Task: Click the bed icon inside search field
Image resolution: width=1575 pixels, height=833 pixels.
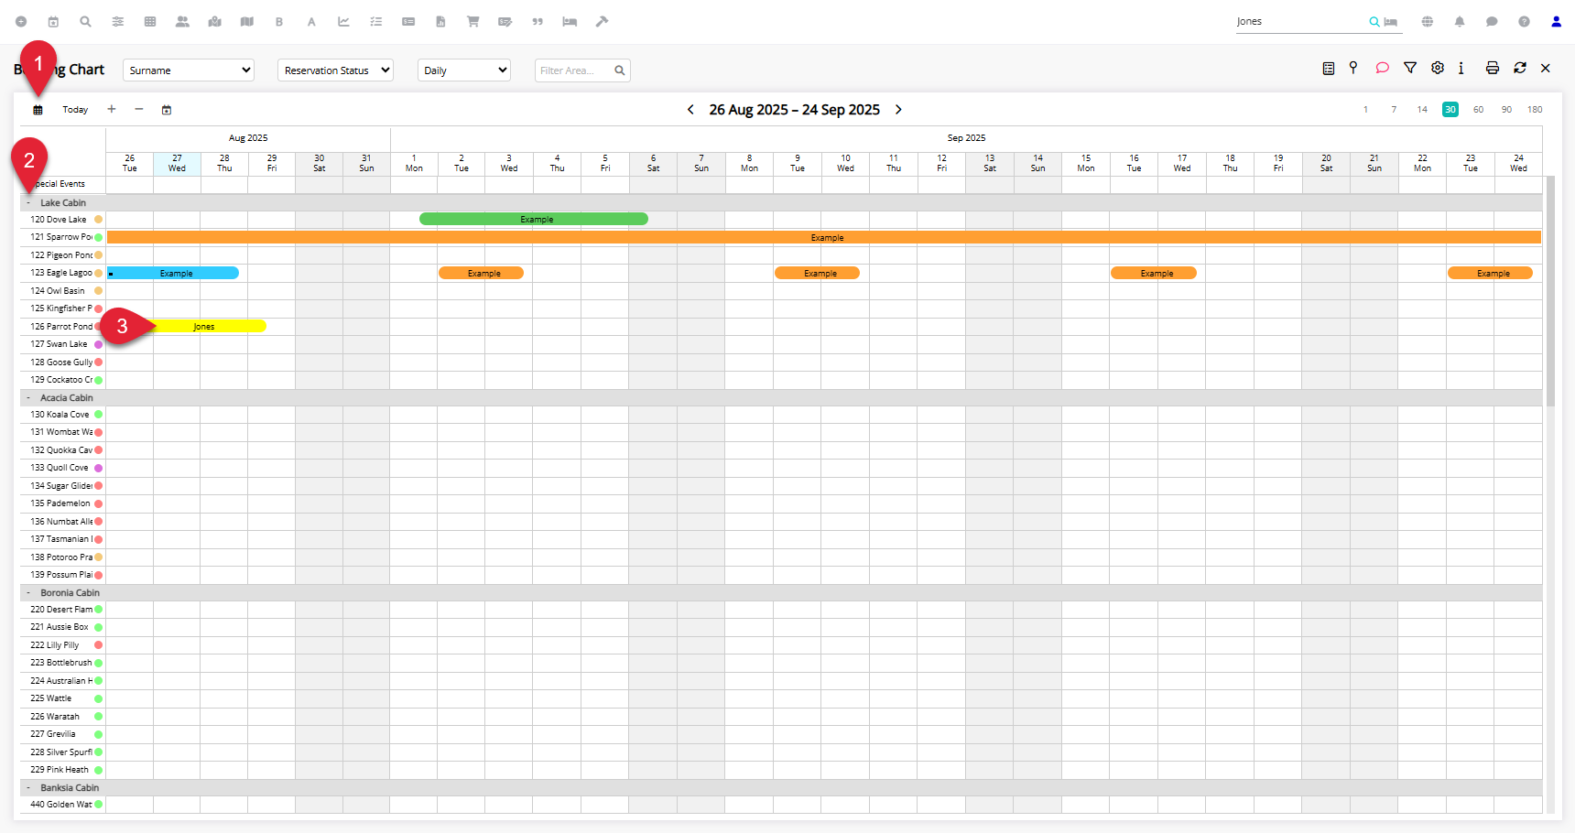Action: [1391, 22]
